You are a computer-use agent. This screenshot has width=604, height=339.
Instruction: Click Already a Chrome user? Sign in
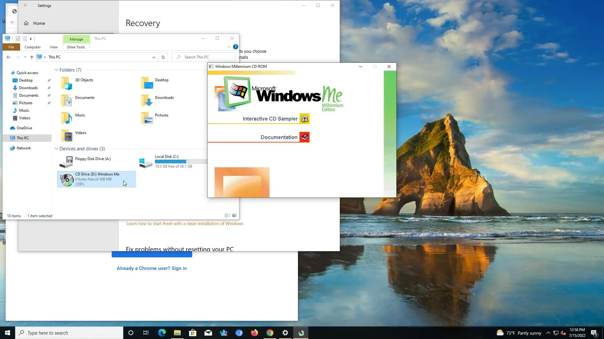[x=152, y=268]
